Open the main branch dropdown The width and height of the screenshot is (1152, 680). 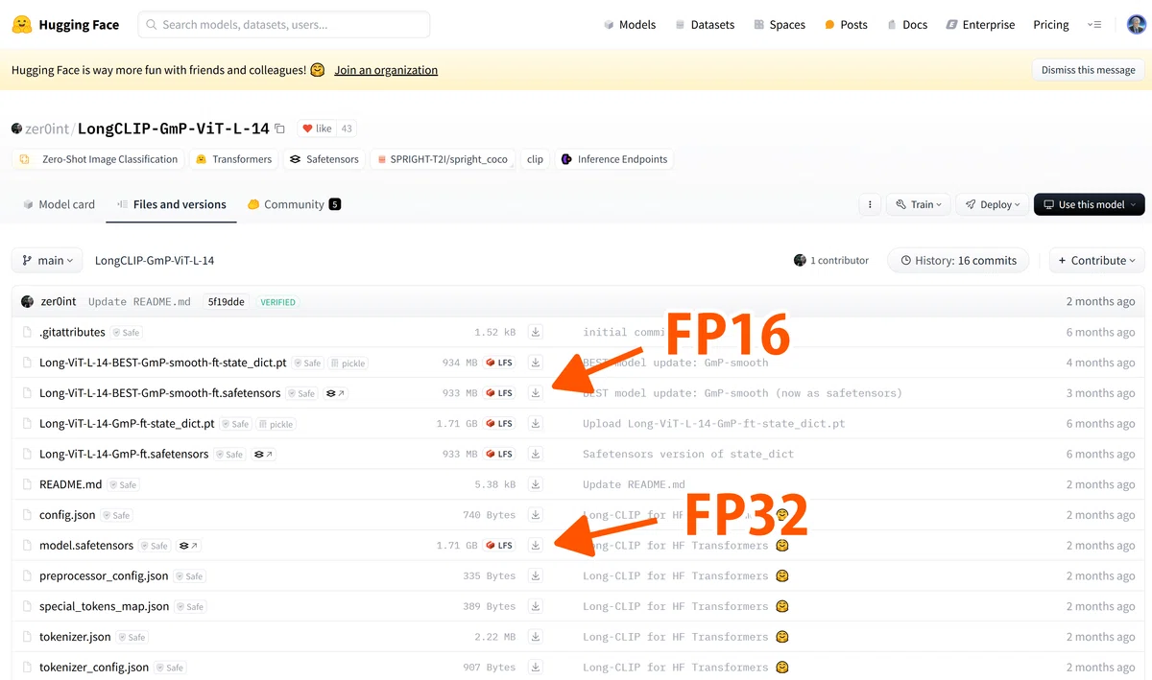point(47,260)
